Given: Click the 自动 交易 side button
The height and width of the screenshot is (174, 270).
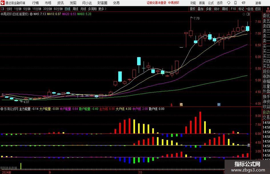Looking at the screenshot, I should pyautogui.click(x=266, y=115).
